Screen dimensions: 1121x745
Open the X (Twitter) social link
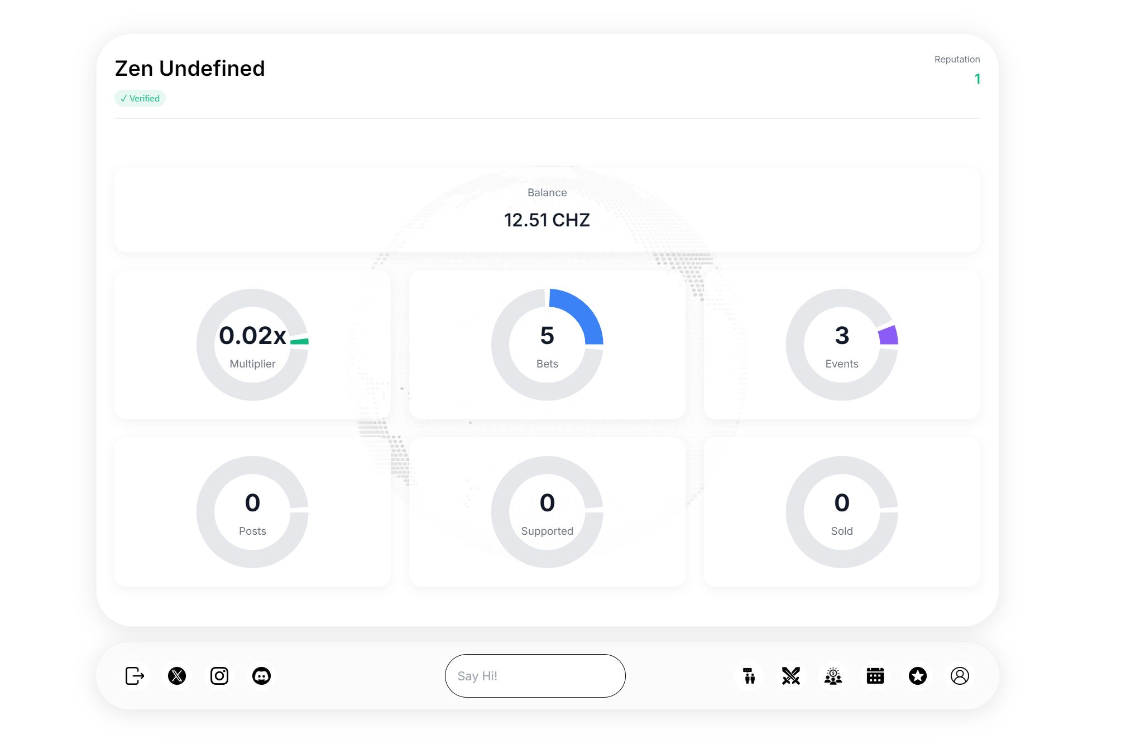tap(176, 675)
